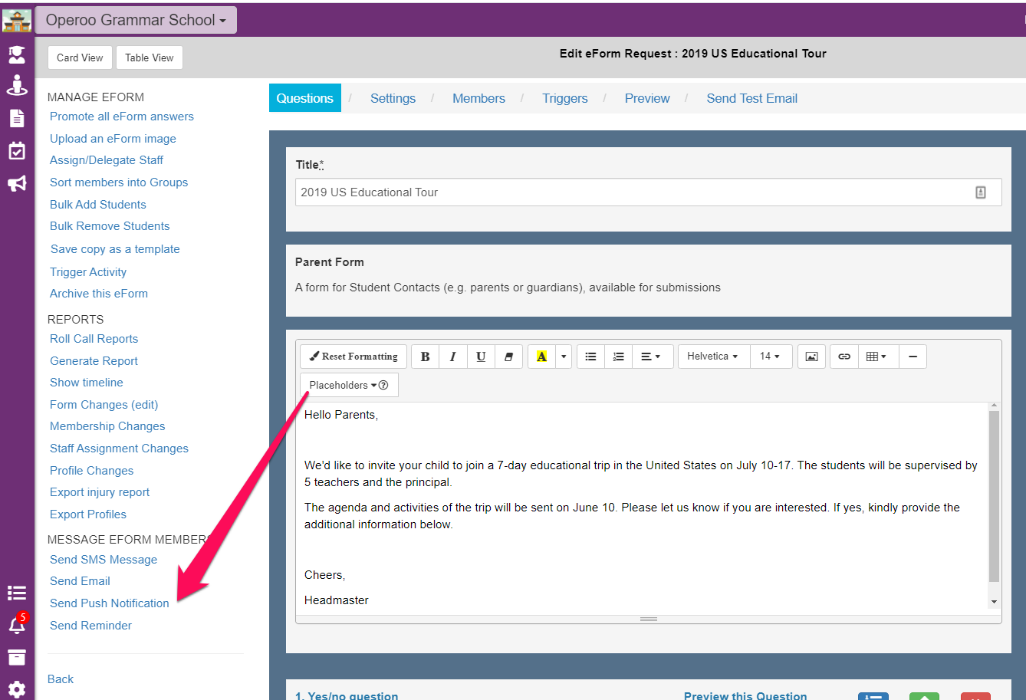
Task: Toggle the numbered ordered list
Action: (x=618, y=357)
